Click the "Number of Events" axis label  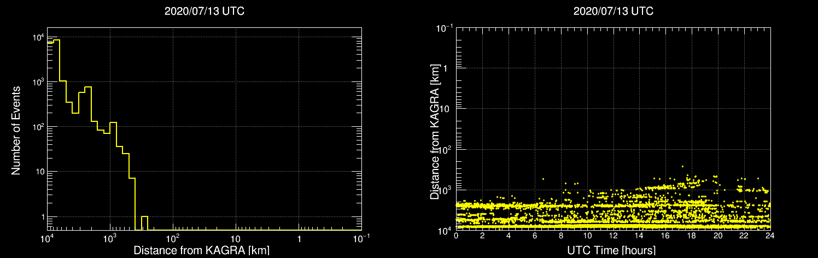(x=16, y=130)
